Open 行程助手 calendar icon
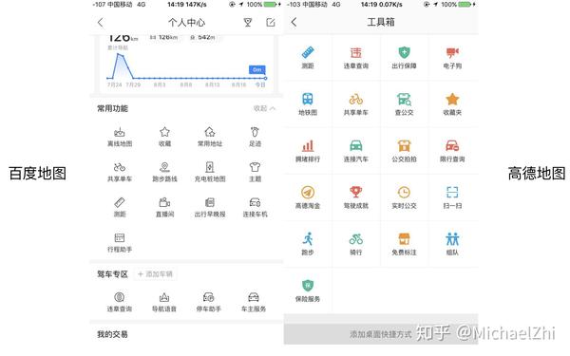The image size is (570, 356). point(120,243)
